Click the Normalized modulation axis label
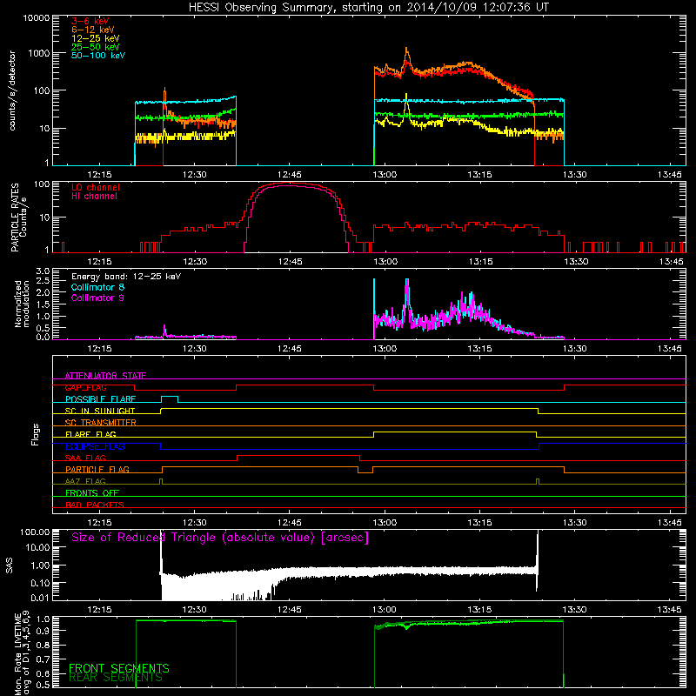 click(x=22, y=304)
